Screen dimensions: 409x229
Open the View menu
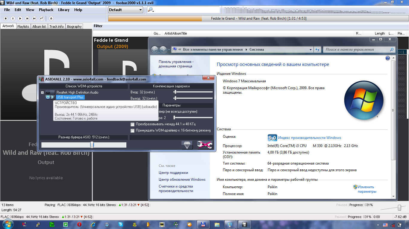pos(30,10)
